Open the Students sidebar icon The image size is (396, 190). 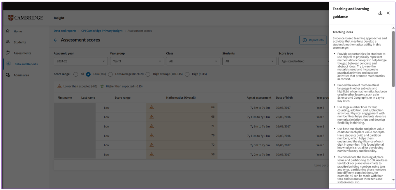coord(8,42)
